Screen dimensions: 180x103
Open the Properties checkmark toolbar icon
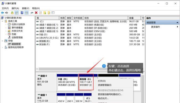tap(40, 13)
